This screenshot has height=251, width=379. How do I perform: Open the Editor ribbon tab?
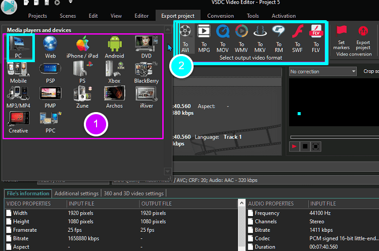pyautogui.click(x=141, y=16)
